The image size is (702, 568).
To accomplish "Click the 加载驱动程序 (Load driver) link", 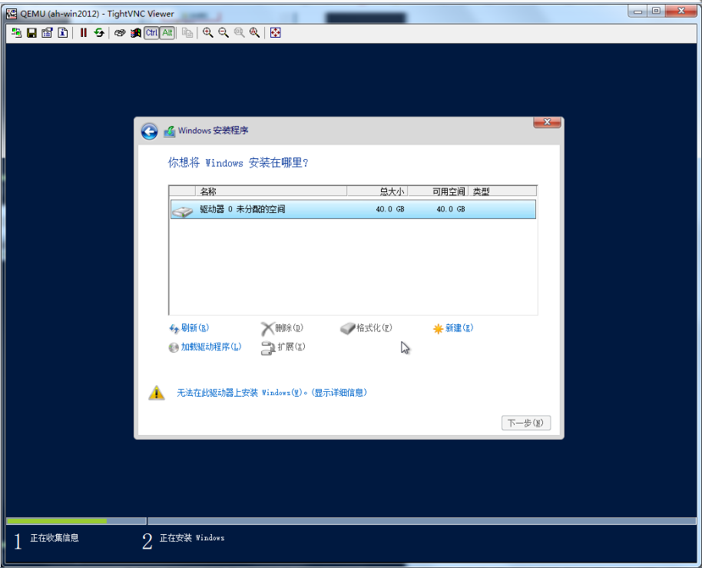I will [210, 347].
